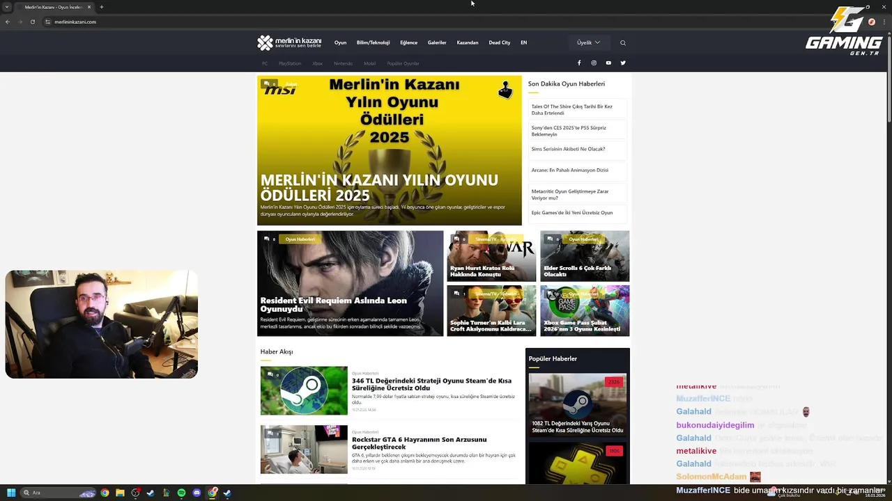Open the 346 TL strategy game headline
892x501 pixels.
click(x=431, y=384)
